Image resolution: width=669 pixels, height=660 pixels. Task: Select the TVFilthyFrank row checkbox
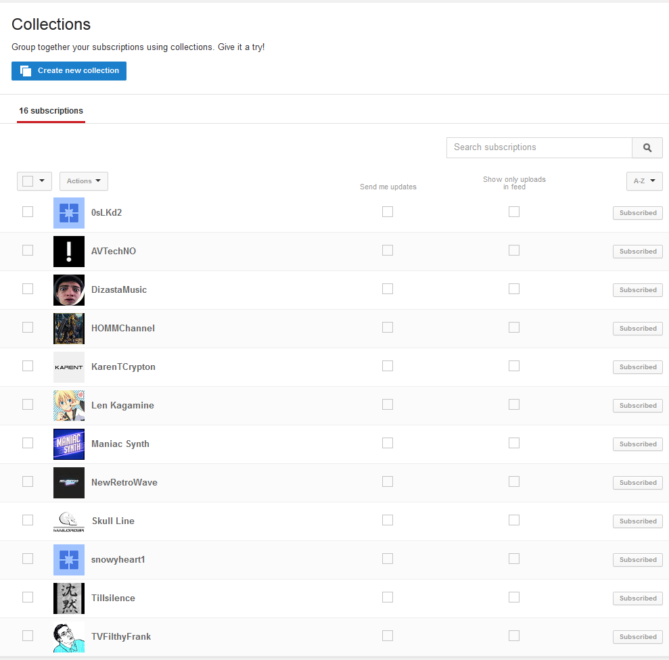28,636
